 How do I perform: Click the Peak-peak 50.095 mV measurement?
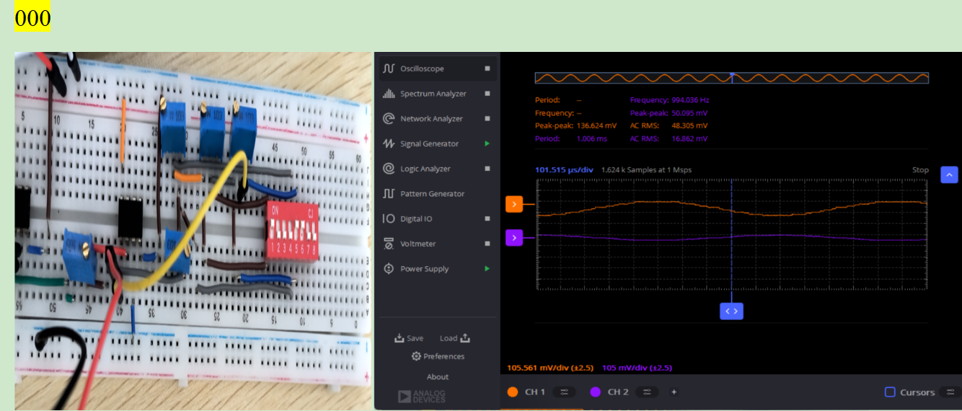pyautogui.click(x=668, y=113)
